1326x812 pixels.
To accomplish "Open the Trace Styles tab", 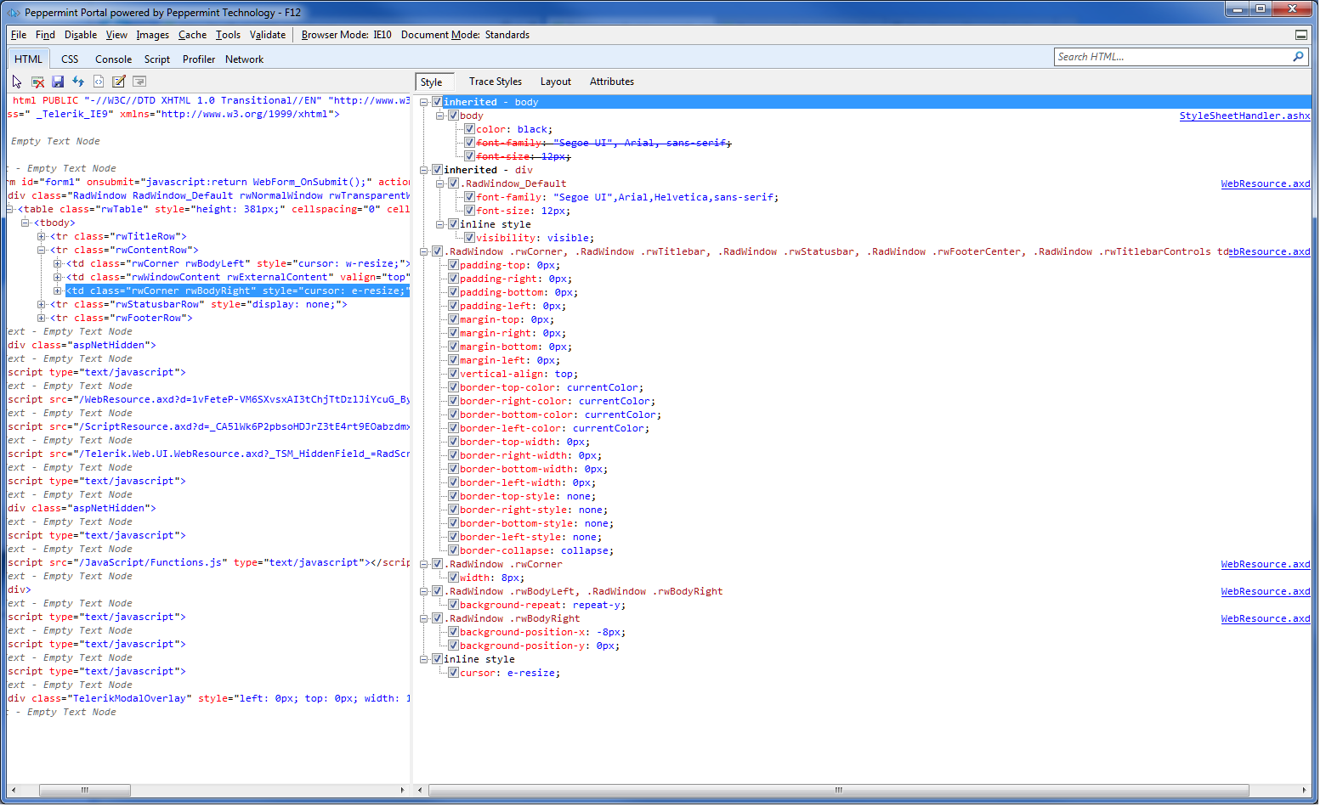I will tap(495, 82).
